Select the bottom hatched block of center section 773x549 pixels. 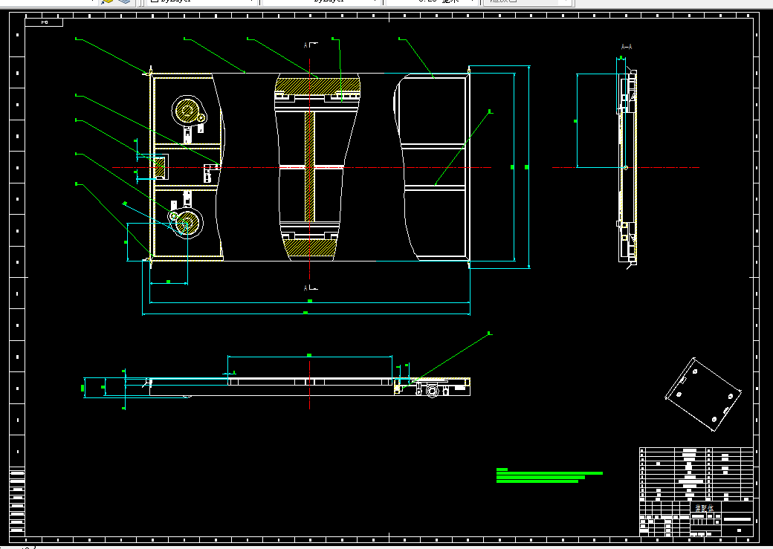click(310, 248)
